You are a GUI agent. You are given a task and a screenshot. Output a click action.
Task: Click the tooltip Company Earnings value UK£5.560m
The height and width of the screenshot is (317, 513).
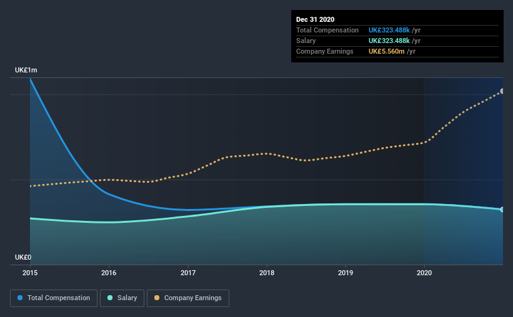(x=386, y=51)
